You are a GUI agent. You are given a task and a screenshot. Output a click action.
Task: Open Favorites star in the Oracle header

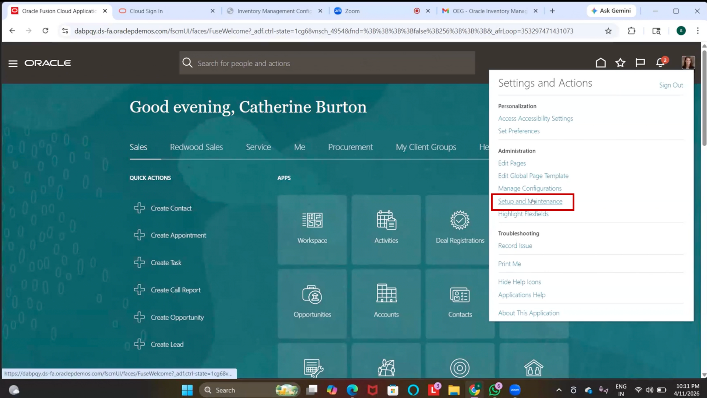pyautogui.click(x=620, y=63)
